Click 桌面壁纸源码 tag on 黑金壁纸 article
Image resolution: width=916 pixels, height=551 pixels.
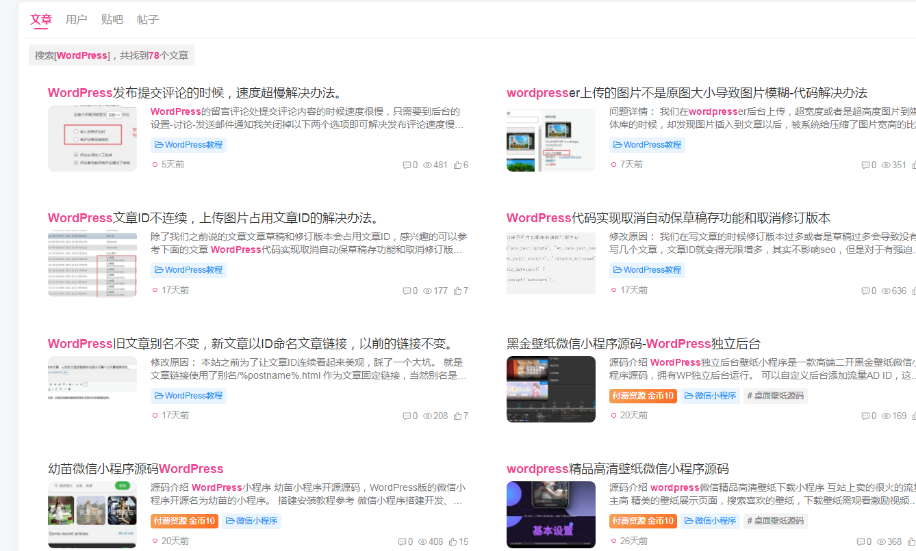pos(776,396)
